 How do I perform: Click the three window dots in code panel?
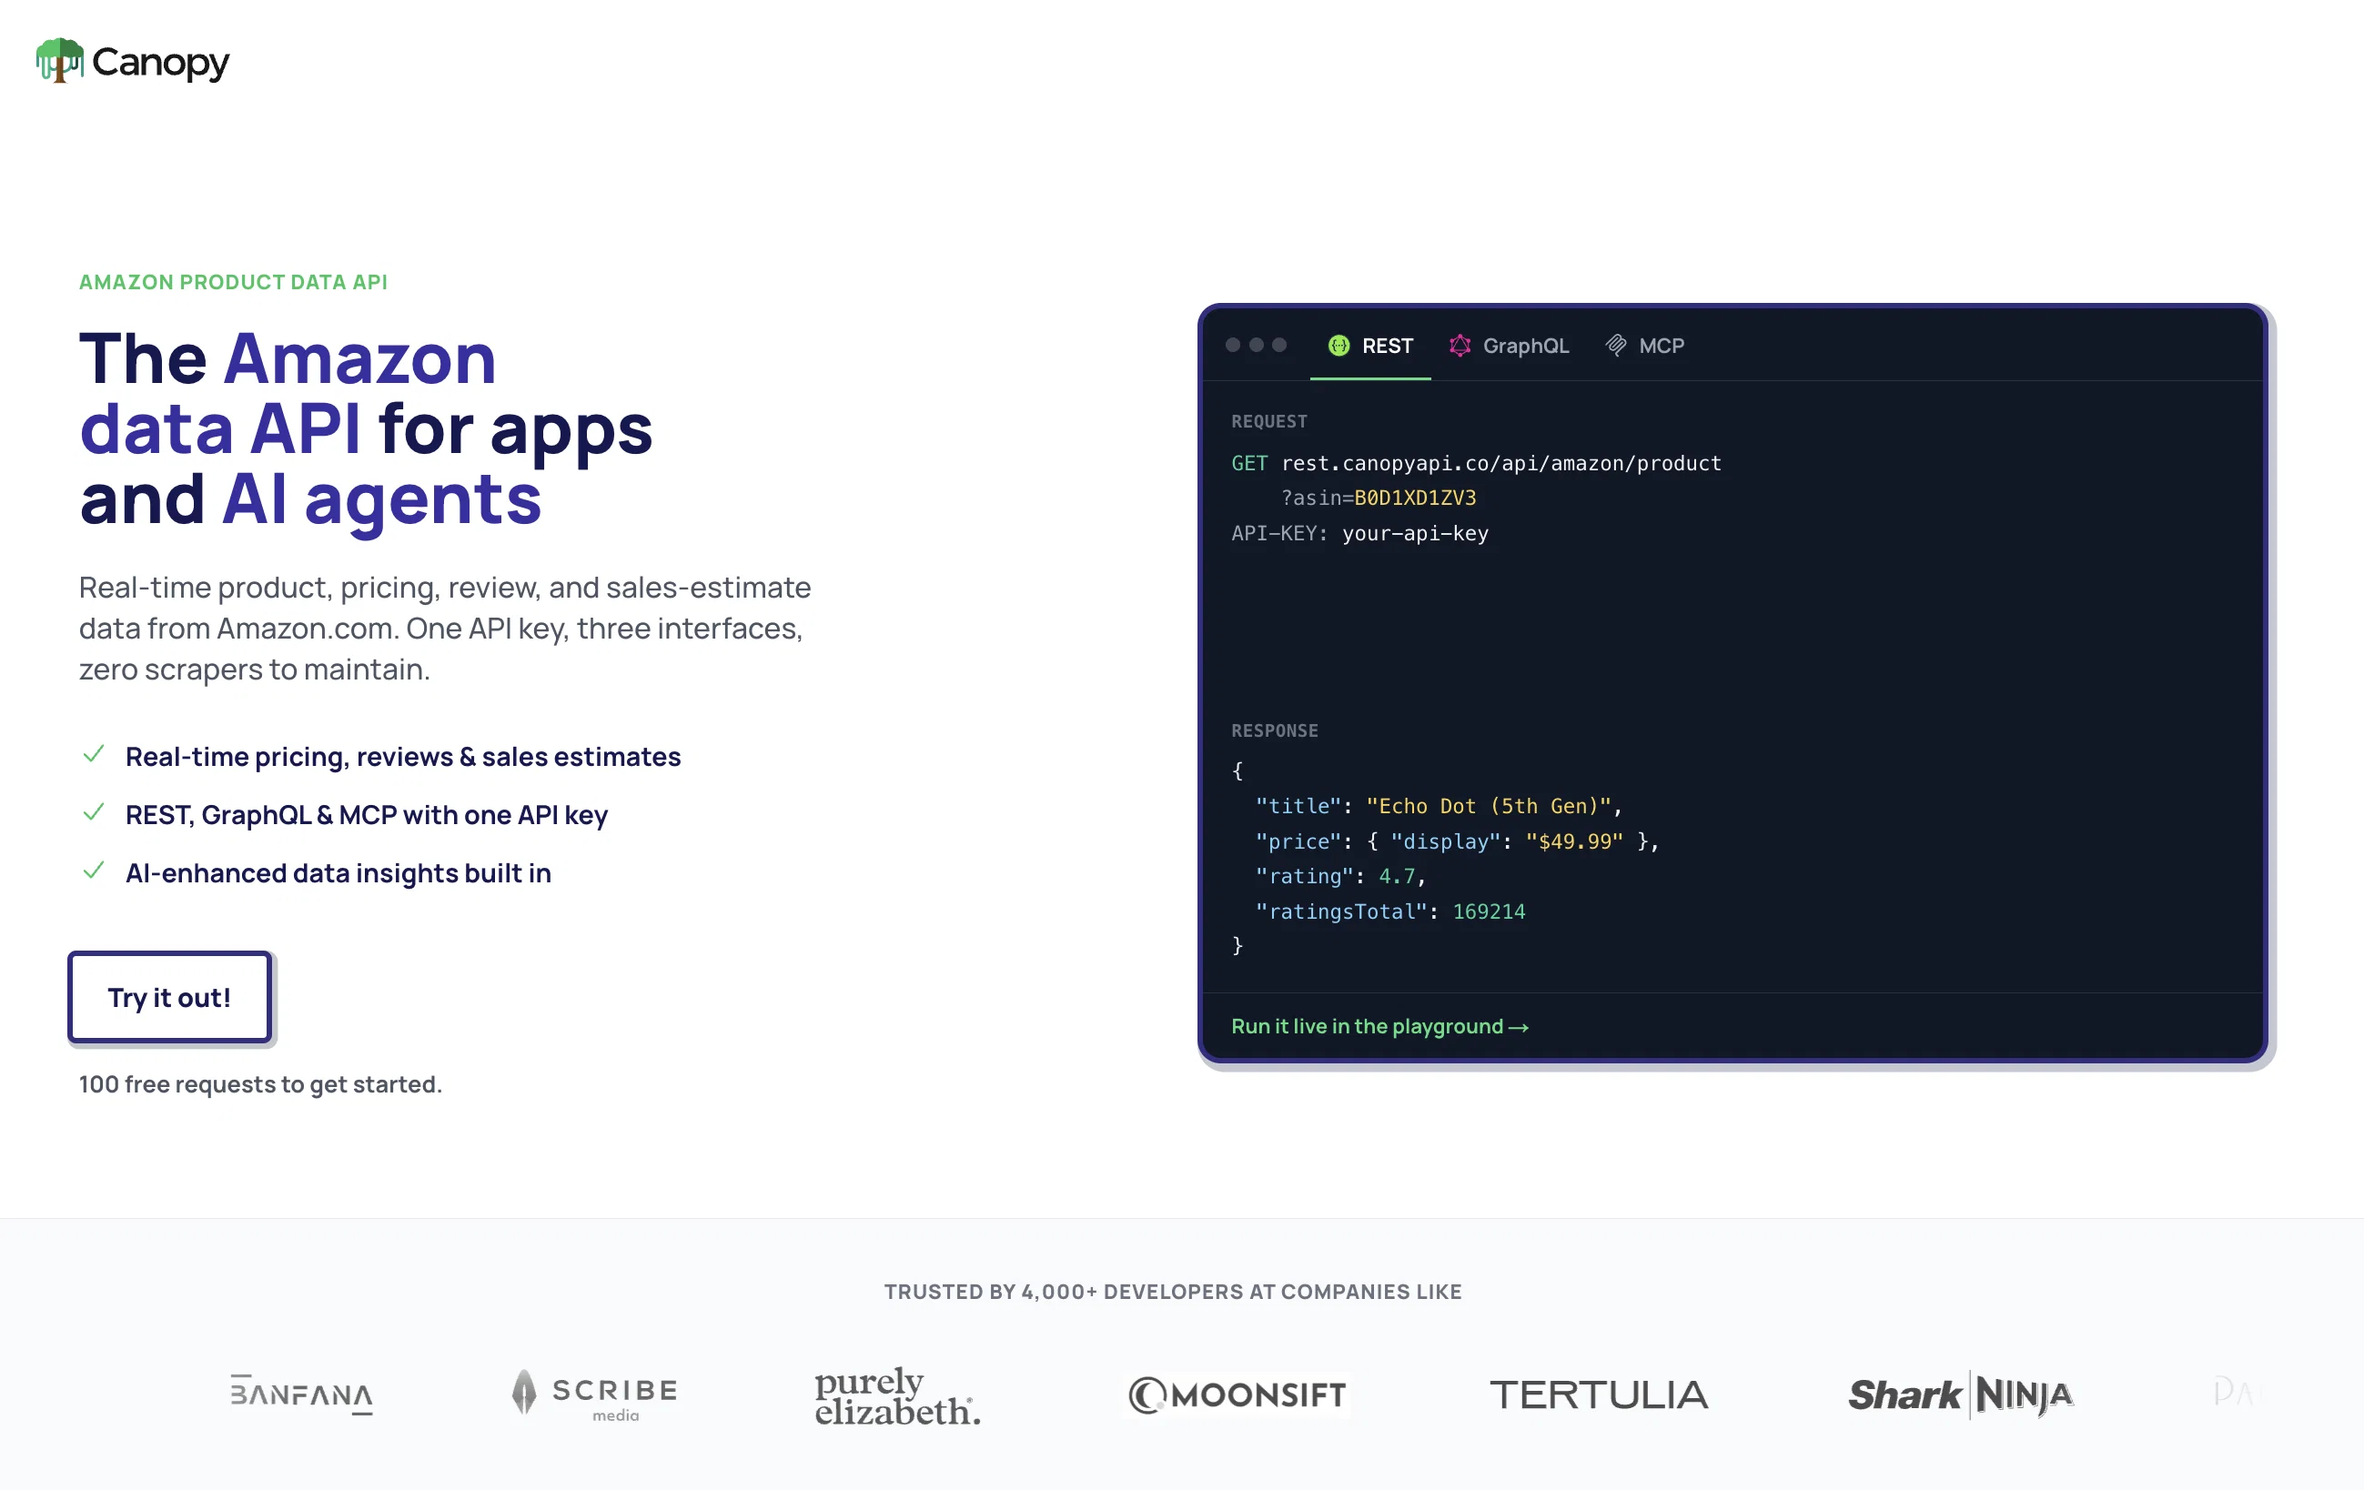coord(1256,346)
